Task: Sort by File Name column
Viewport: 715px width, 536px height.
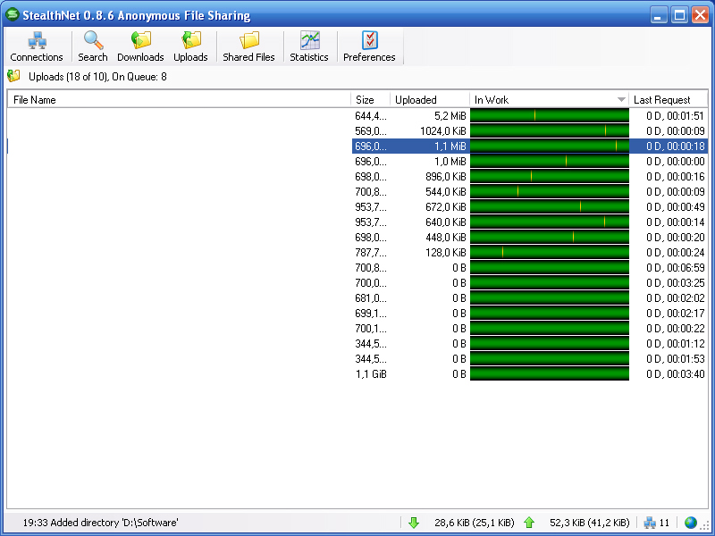Action: (x=179, y=100)
